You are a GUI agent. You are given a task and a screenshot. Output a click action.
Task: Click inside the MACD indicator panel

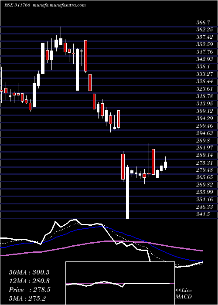point(120,283)
